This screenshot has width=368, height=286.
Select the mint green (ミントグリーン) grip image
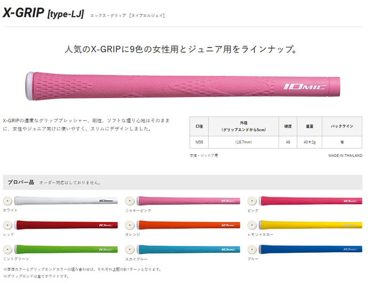coord(66,249)
